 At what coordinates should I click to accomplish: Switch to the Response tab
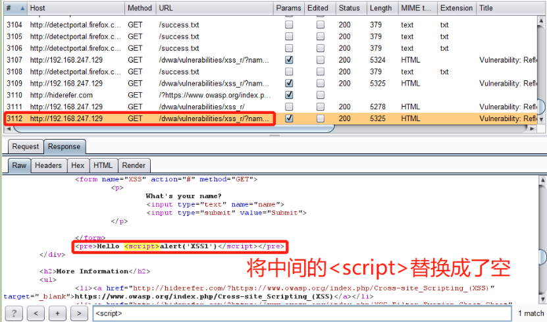tap(65, 147)
